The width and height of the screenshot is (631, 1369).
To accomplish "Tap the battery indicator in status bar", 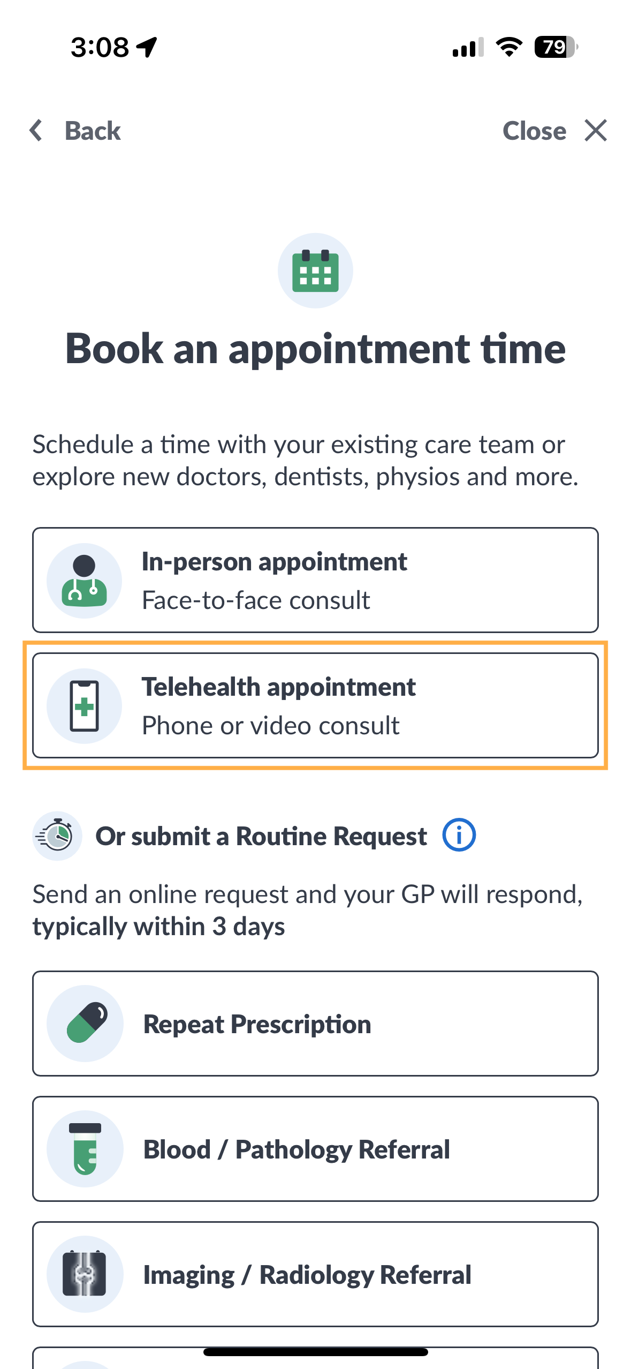I will [x=556, y=47].
